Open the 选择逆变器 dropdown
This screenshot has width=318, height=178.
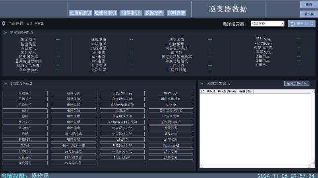(x=267, y=24)
